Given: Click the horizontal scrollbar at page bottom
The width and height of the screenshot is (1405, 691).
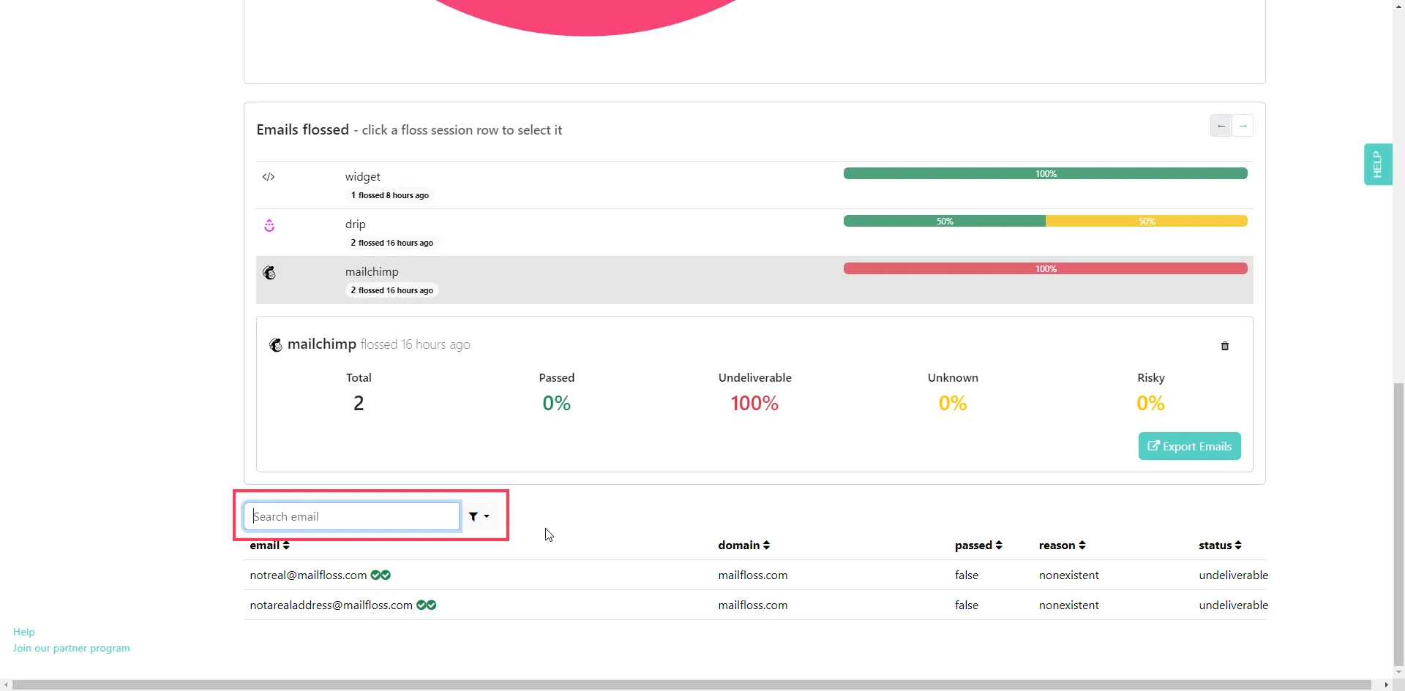Looking at the screenshot, I should [692, 685].
